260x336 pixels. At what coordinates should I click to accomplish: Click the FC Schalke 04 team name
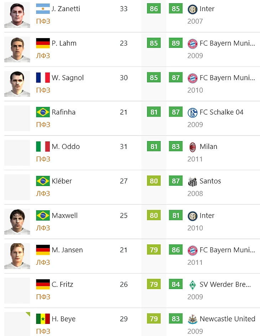[x=221, y=112]
